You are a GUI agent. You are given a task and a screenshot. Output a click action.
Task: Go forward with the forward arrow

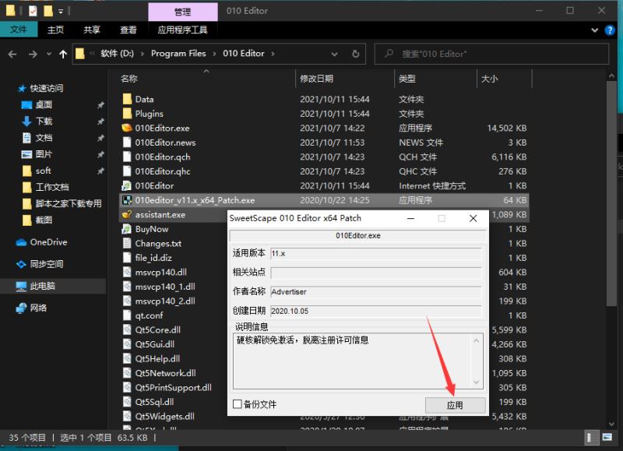[33, 54]
